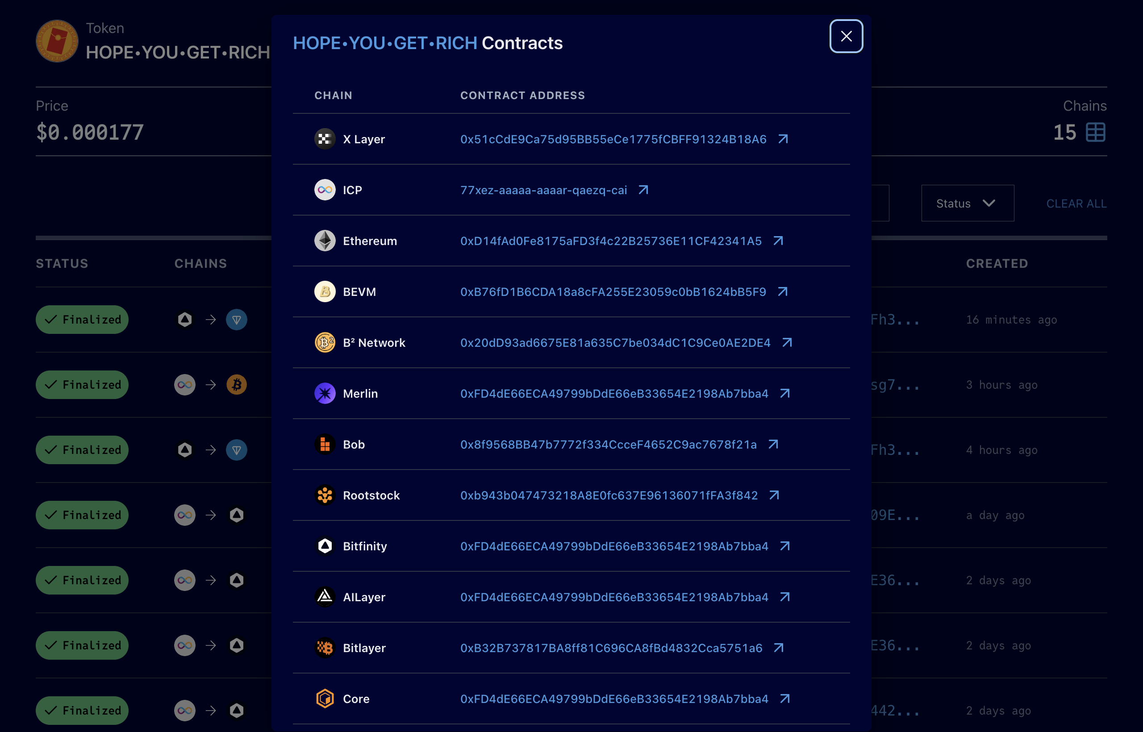Click the CLEAR ALL filters link
1143x732 pixels.
click(1076, 204)
